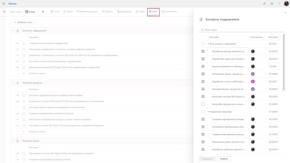
Task: Switch to the Доска view tab
Action: (68, 12)
